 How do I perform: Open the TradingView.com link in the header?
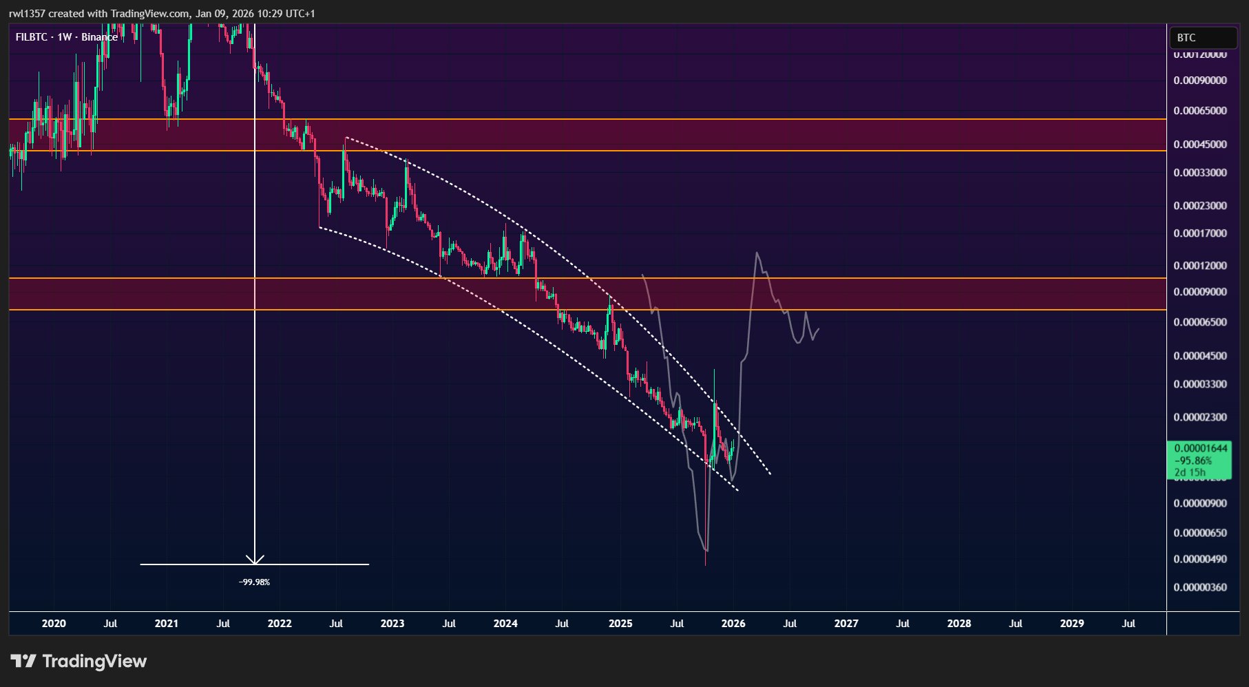(149, 13)
